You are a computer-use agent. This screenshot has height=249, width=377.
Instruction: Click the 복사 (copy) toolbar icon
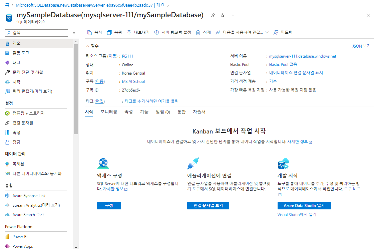point(89,33)
